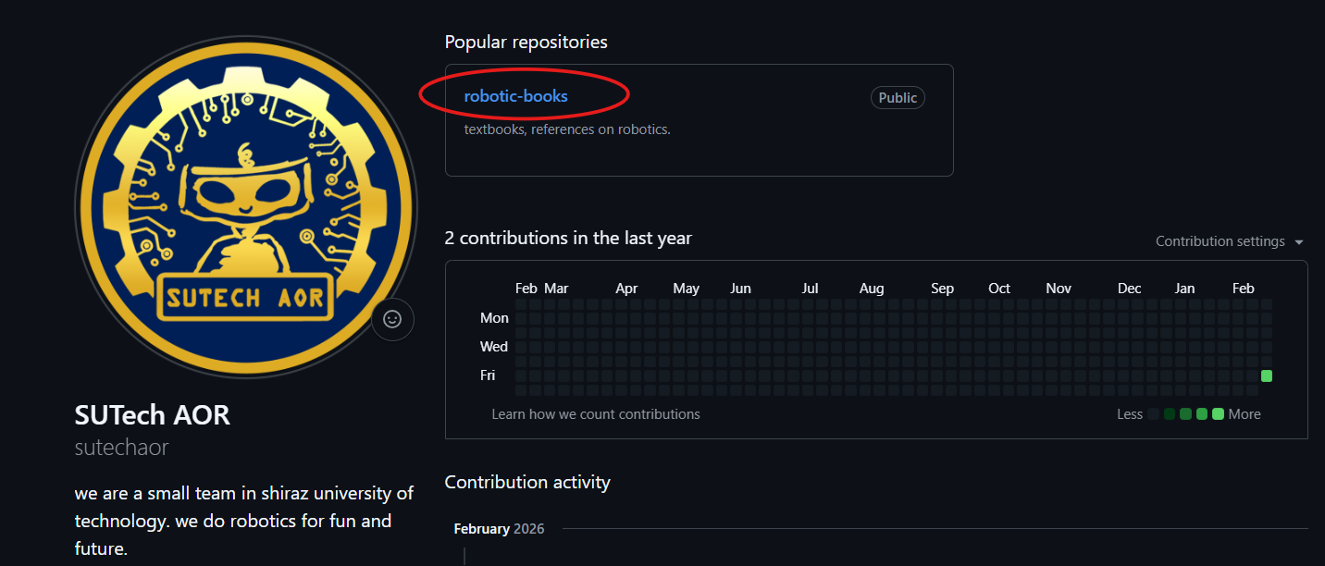The height and width of the screenshot is (566, 1325).
Task: Click the smiley status icon on the avatar
Action: point(392,318)
